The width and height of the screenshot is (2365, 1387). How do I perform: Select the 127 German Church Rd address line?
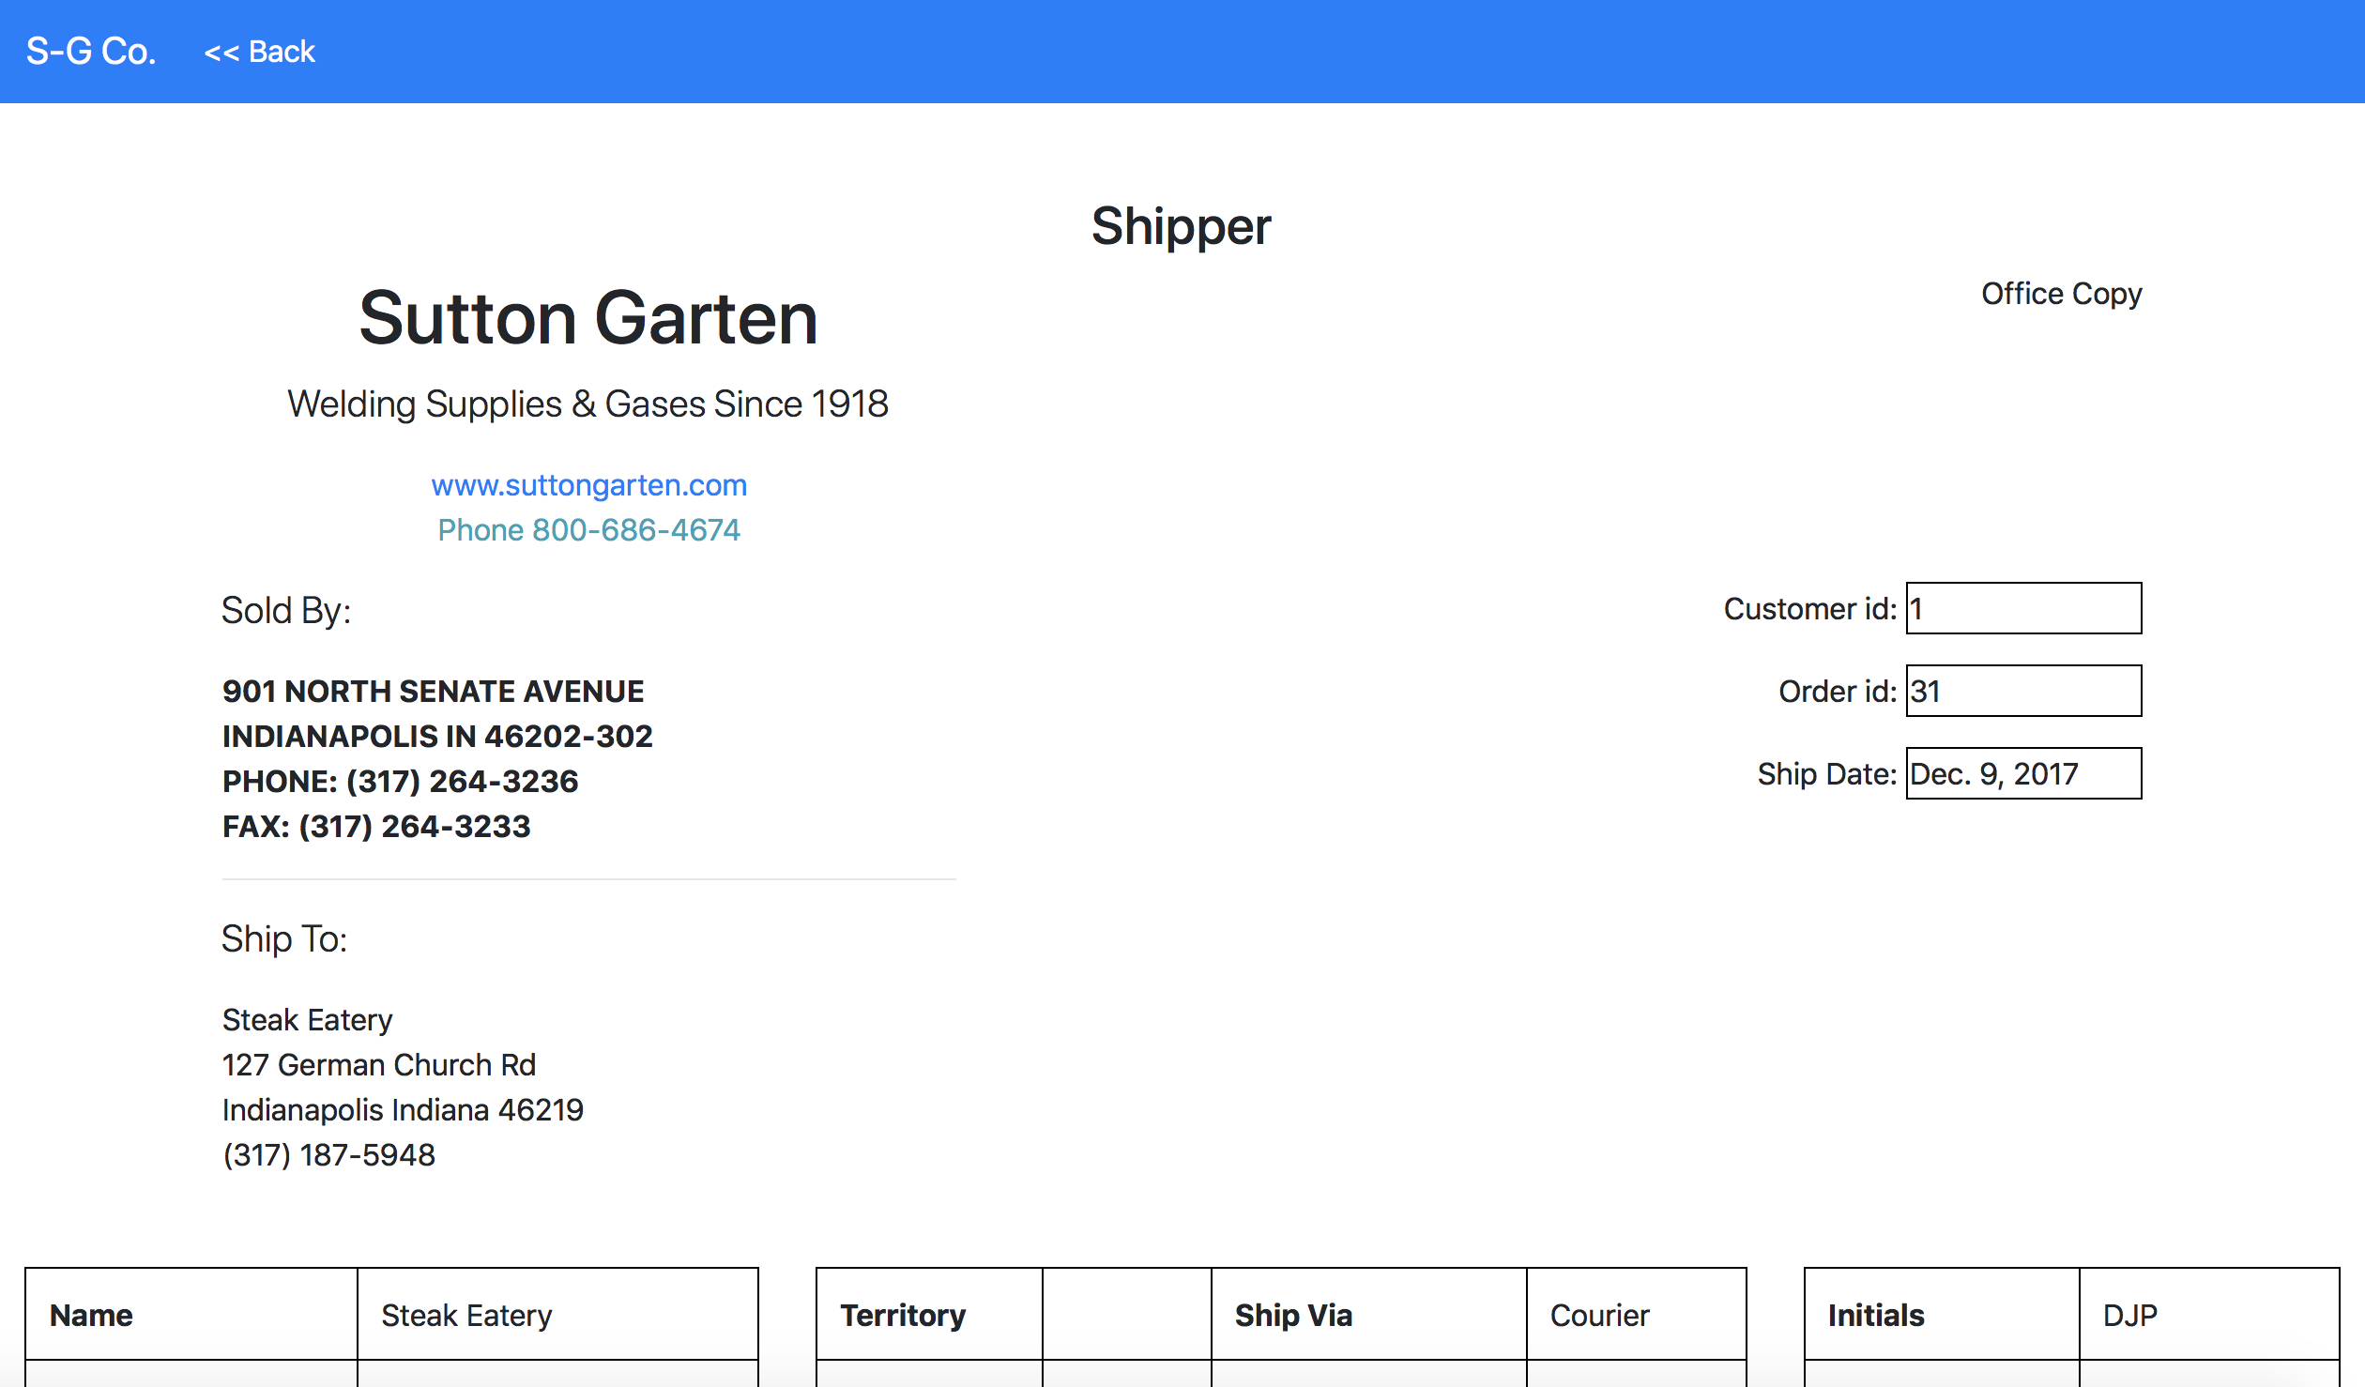[378, 1065]
